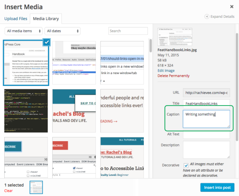
Task: Click the Expand Details label
Action: tap(222, 17)
